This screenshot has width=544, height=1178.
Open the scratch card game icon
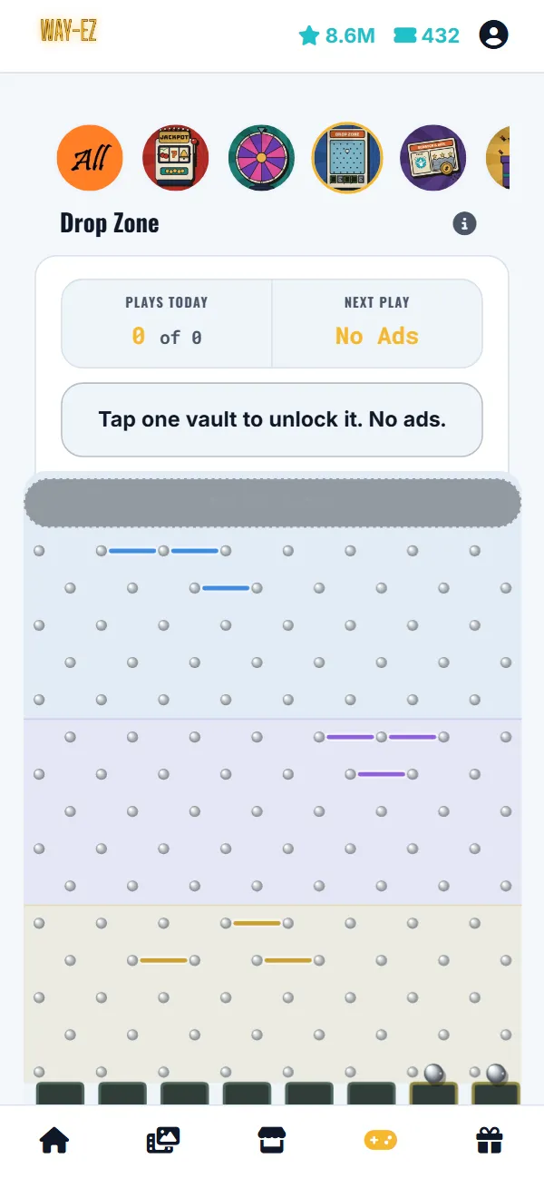tap(433, 158)
